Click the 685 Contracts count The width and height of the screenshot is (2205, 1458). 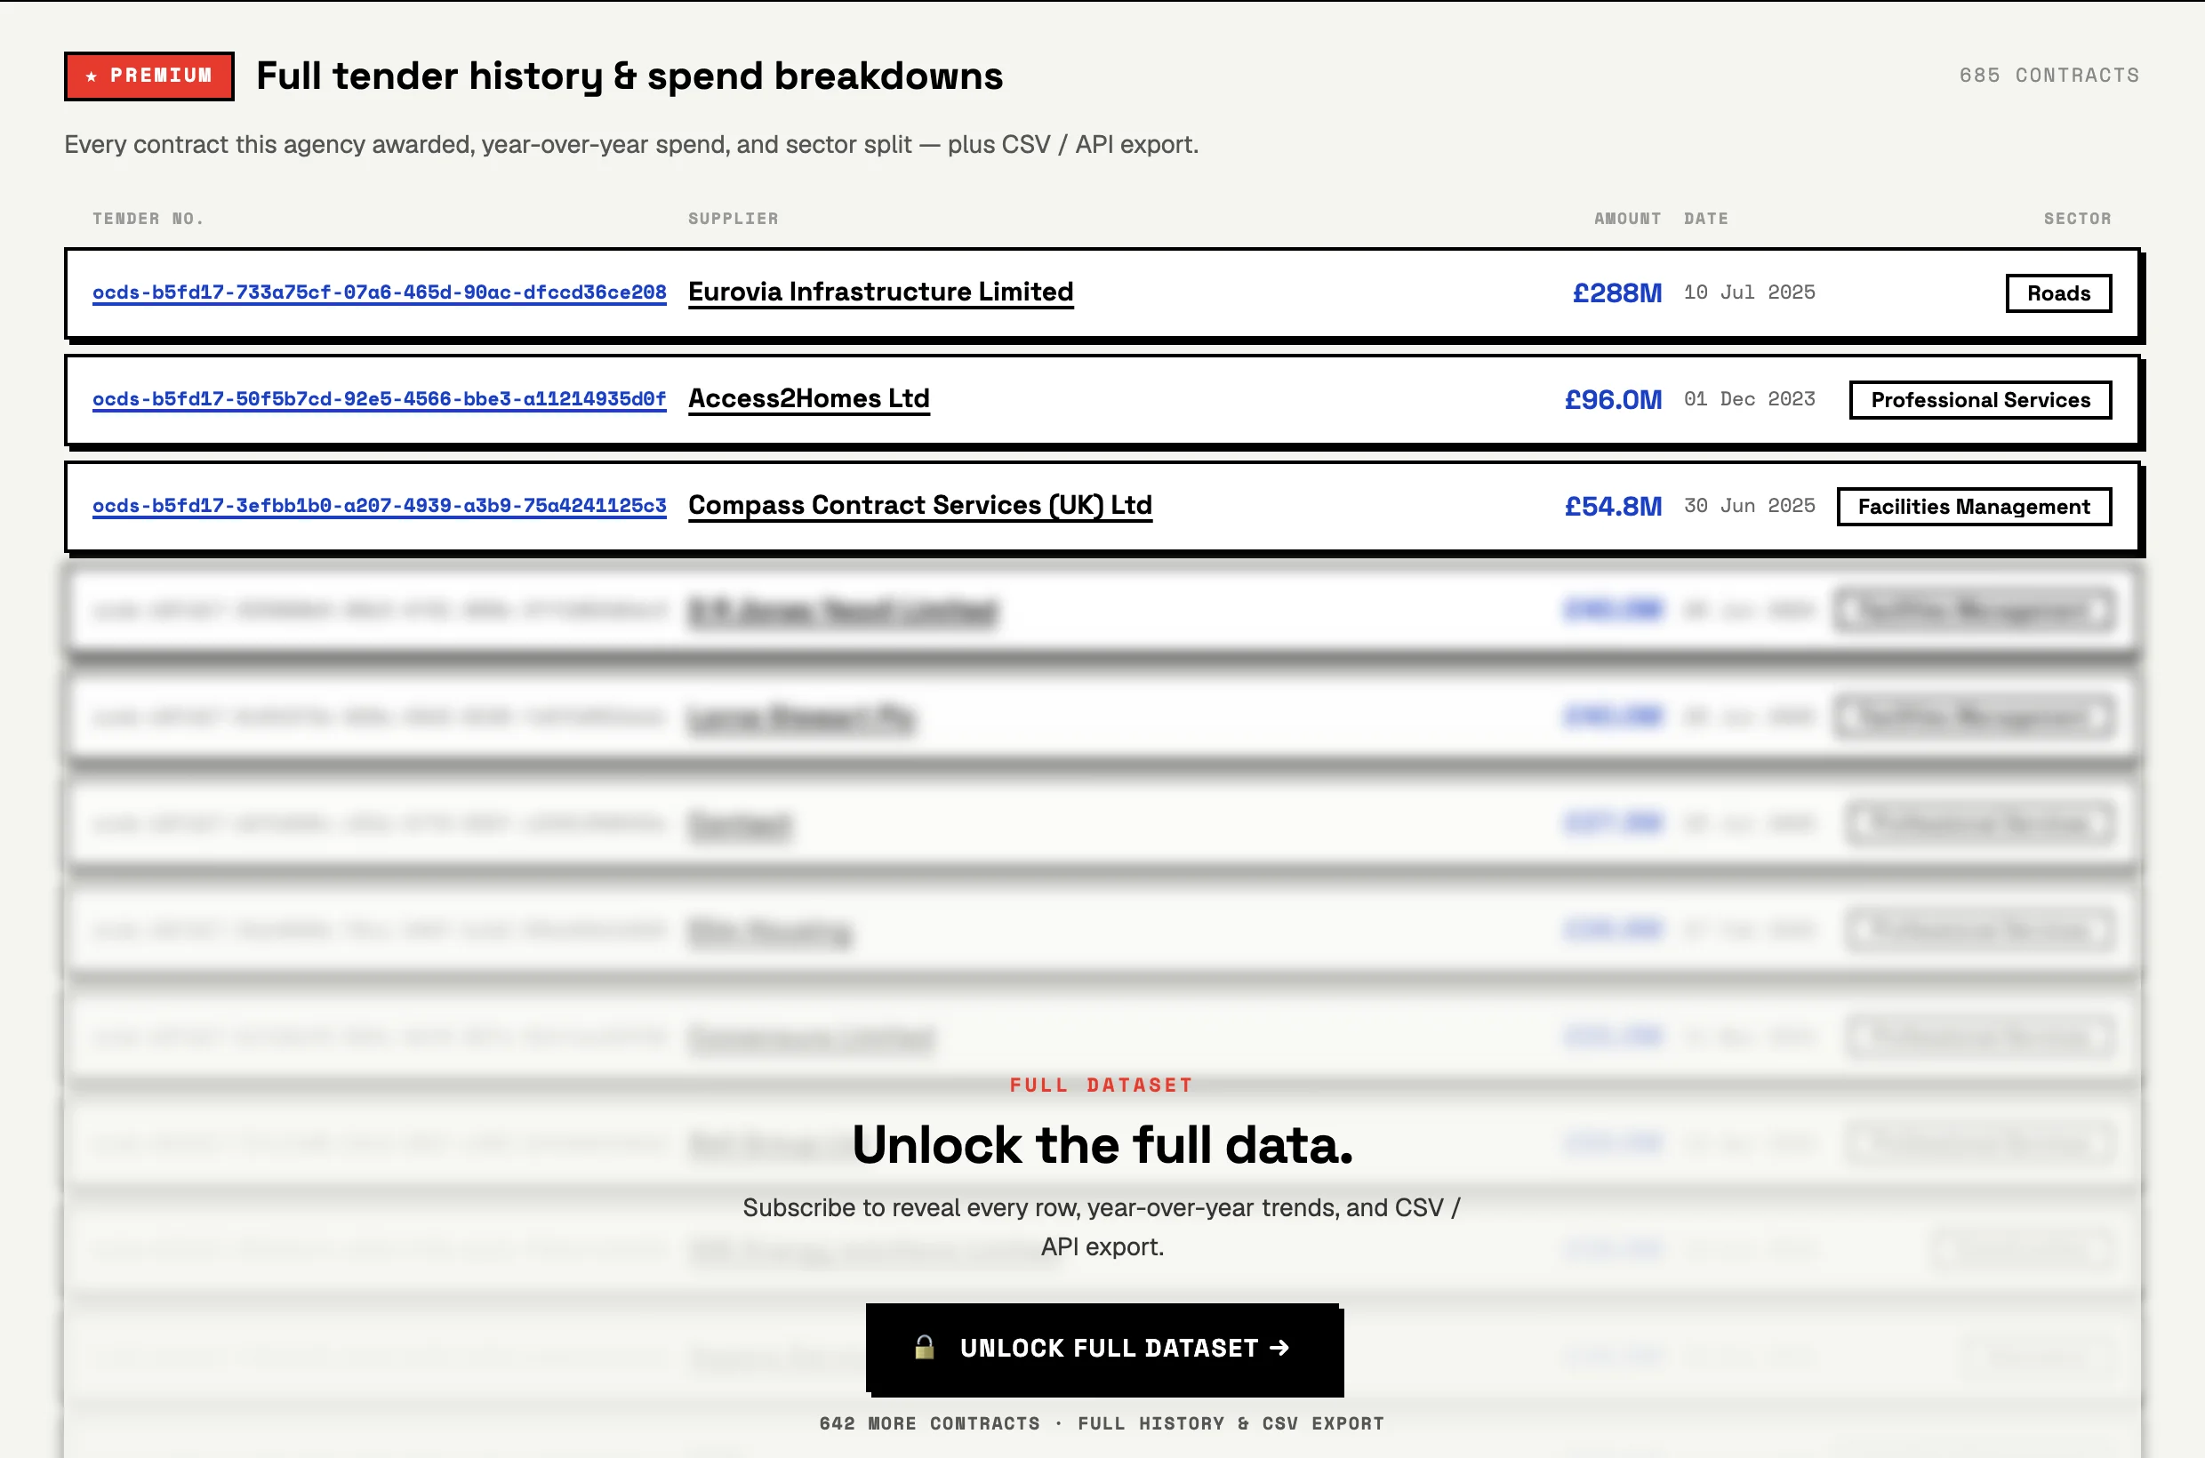point(2049,76)
